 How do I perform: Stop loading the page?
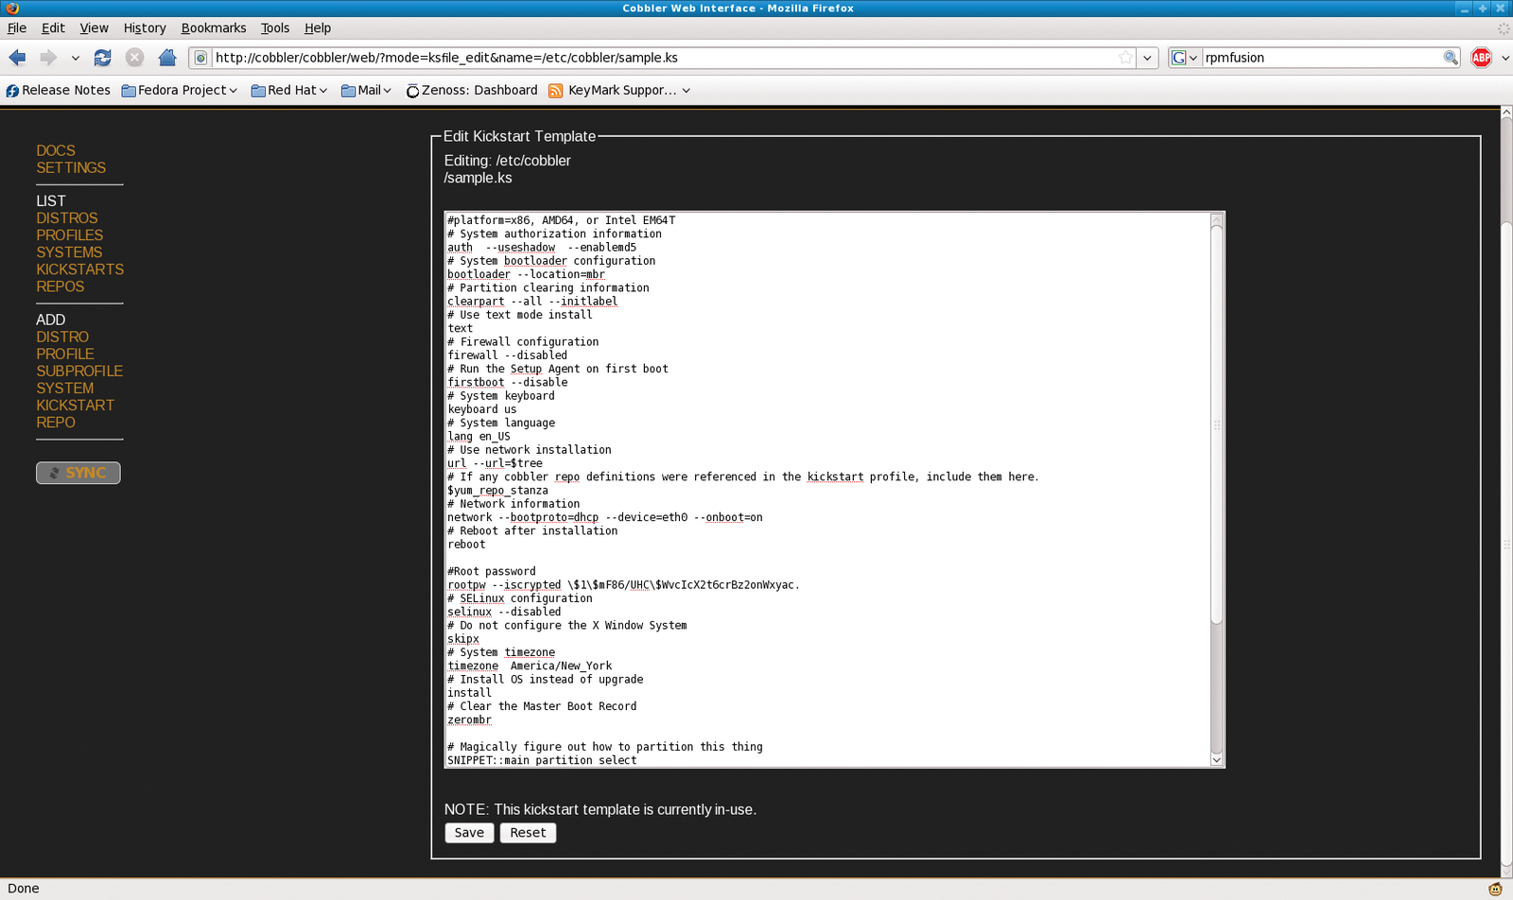(134, 58)
